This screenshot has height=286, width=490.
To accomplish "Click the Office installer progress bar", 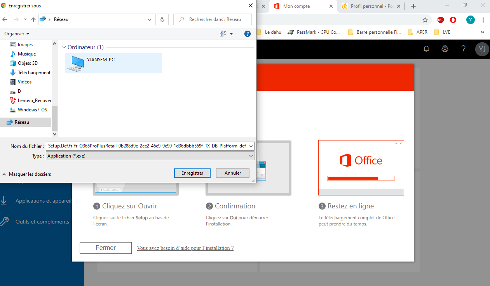I will tap(361, 178).
